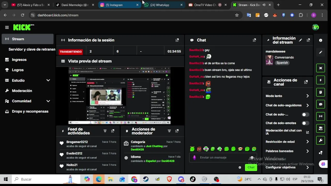Click the info icon in right sidebar
The width and height of the screenshot is (331, 186).
pos(321,40)
